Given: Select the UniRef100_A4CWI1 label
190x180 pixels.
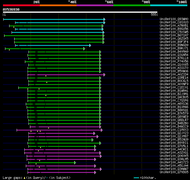Looking at the screenshot, I should click(174, 150).
